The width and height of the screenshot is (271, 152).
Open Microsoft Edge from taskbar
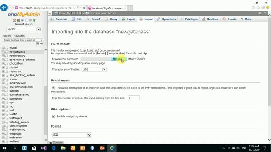click(x=54, y=148)
